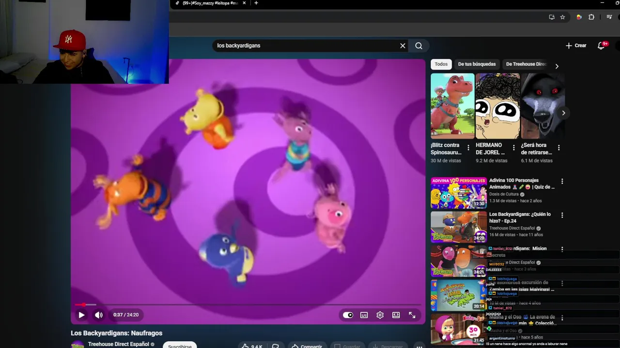Screen dimensions: 620x348
Task: Subscribe with the Suscribirse button
Action: 180,346
